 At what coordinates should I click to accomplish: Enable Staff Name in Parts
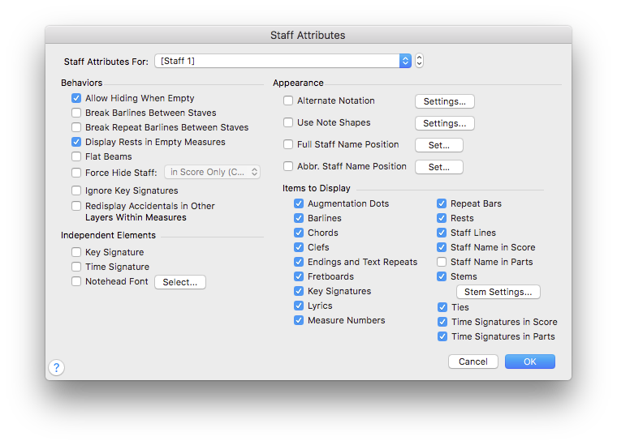coord(442,262)
